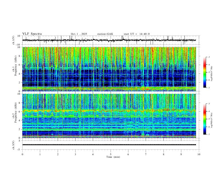224x173 pixels.
Task: Click the "7" tick on the time axis
Action: [x=146, y=154]
